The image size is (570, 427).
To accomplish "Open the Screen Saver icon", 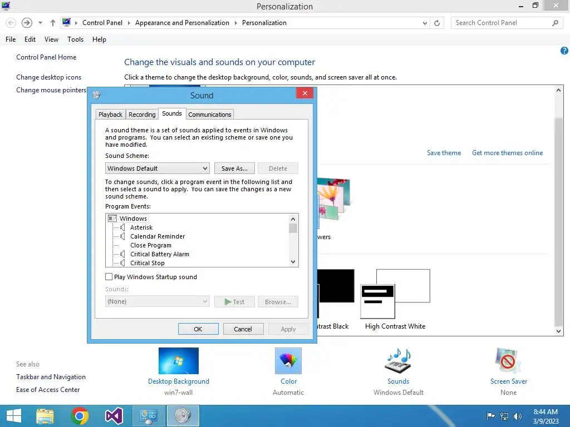I will pyautogui.click(x=508, y=360).
